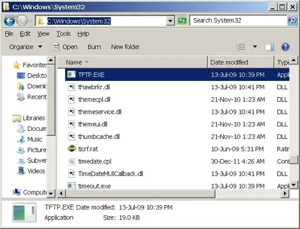Click the ticrf.rat file name
300x229 pixels.
pos(88,149)
